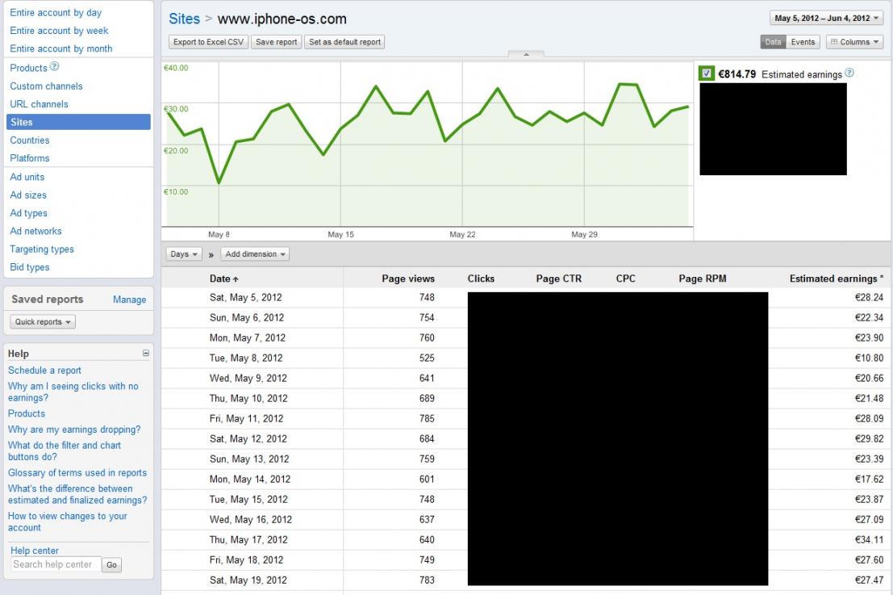893x595 pixels.
Task: Switch to the Events view tab
Action: coord(803,42)
